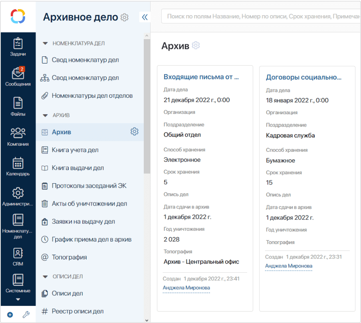Collapse the menu with double-chevron button
Image resolution: width=361 pixels, height=323 pixels.
(145, 17)
